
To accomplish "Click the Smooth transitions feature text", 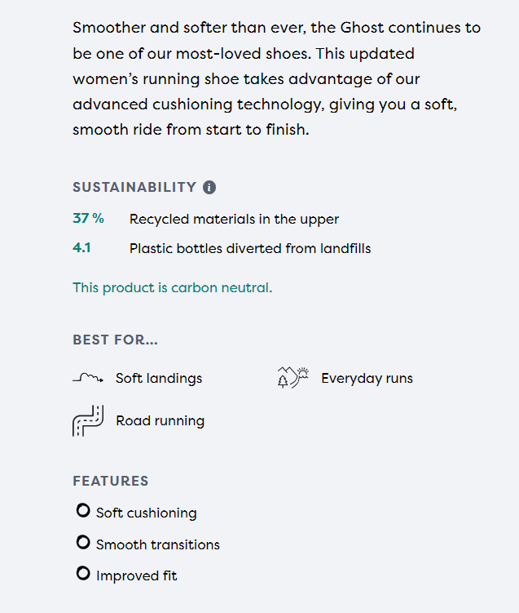I will 158,544.
